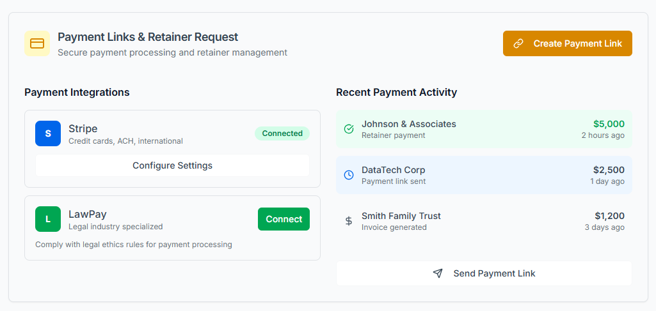
Task: Open the Johnson & Associates retainer payment row
Action: click(x=484, y=129)
